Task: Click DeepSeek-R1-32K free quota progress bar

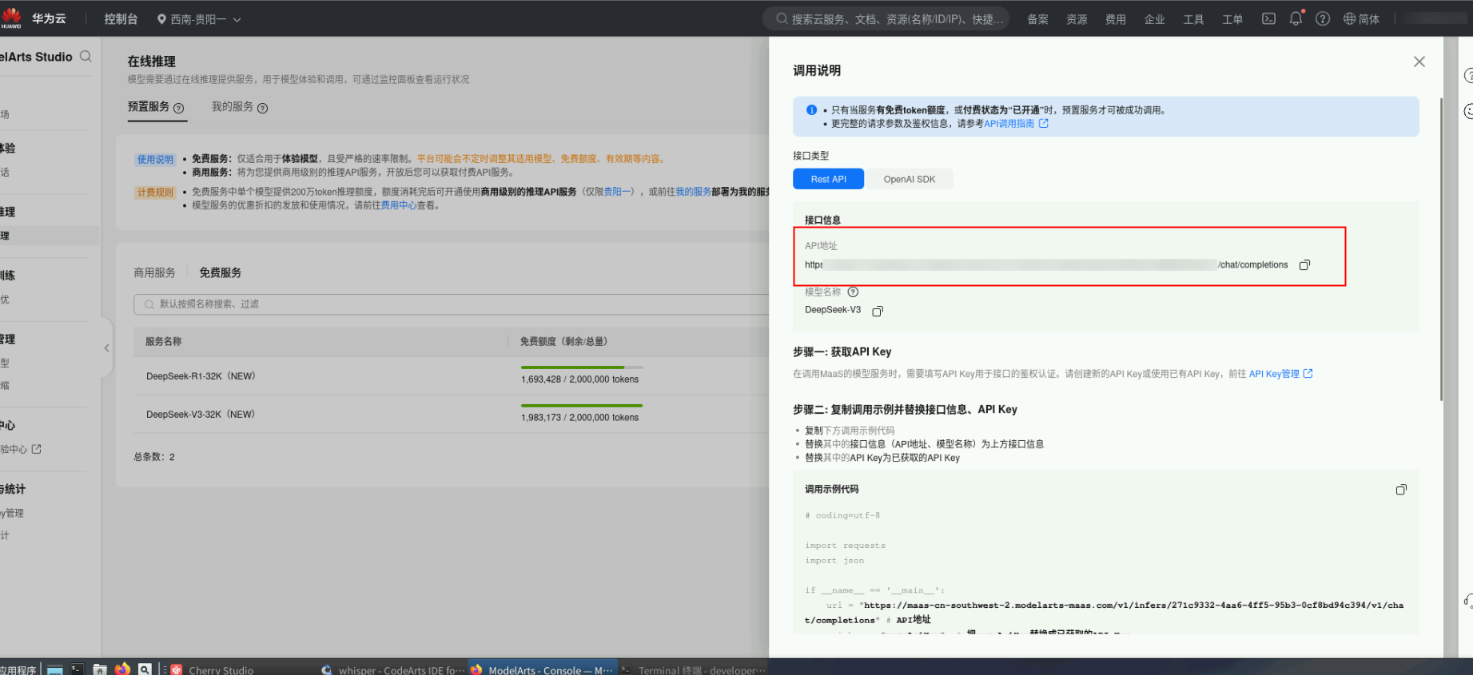Action: pyautogui.click(x=581, y=367)
